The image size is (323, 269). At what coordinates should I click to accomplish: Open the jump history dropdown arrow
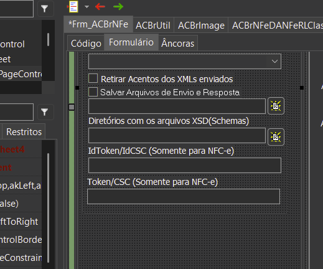(87, 7)
